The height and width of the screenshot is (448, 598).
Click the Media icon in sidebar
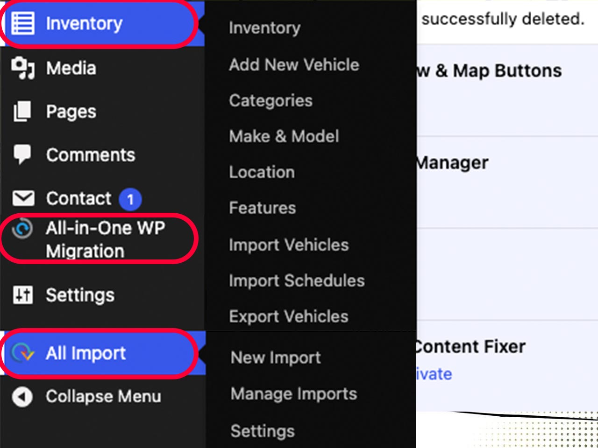point(22,68)
